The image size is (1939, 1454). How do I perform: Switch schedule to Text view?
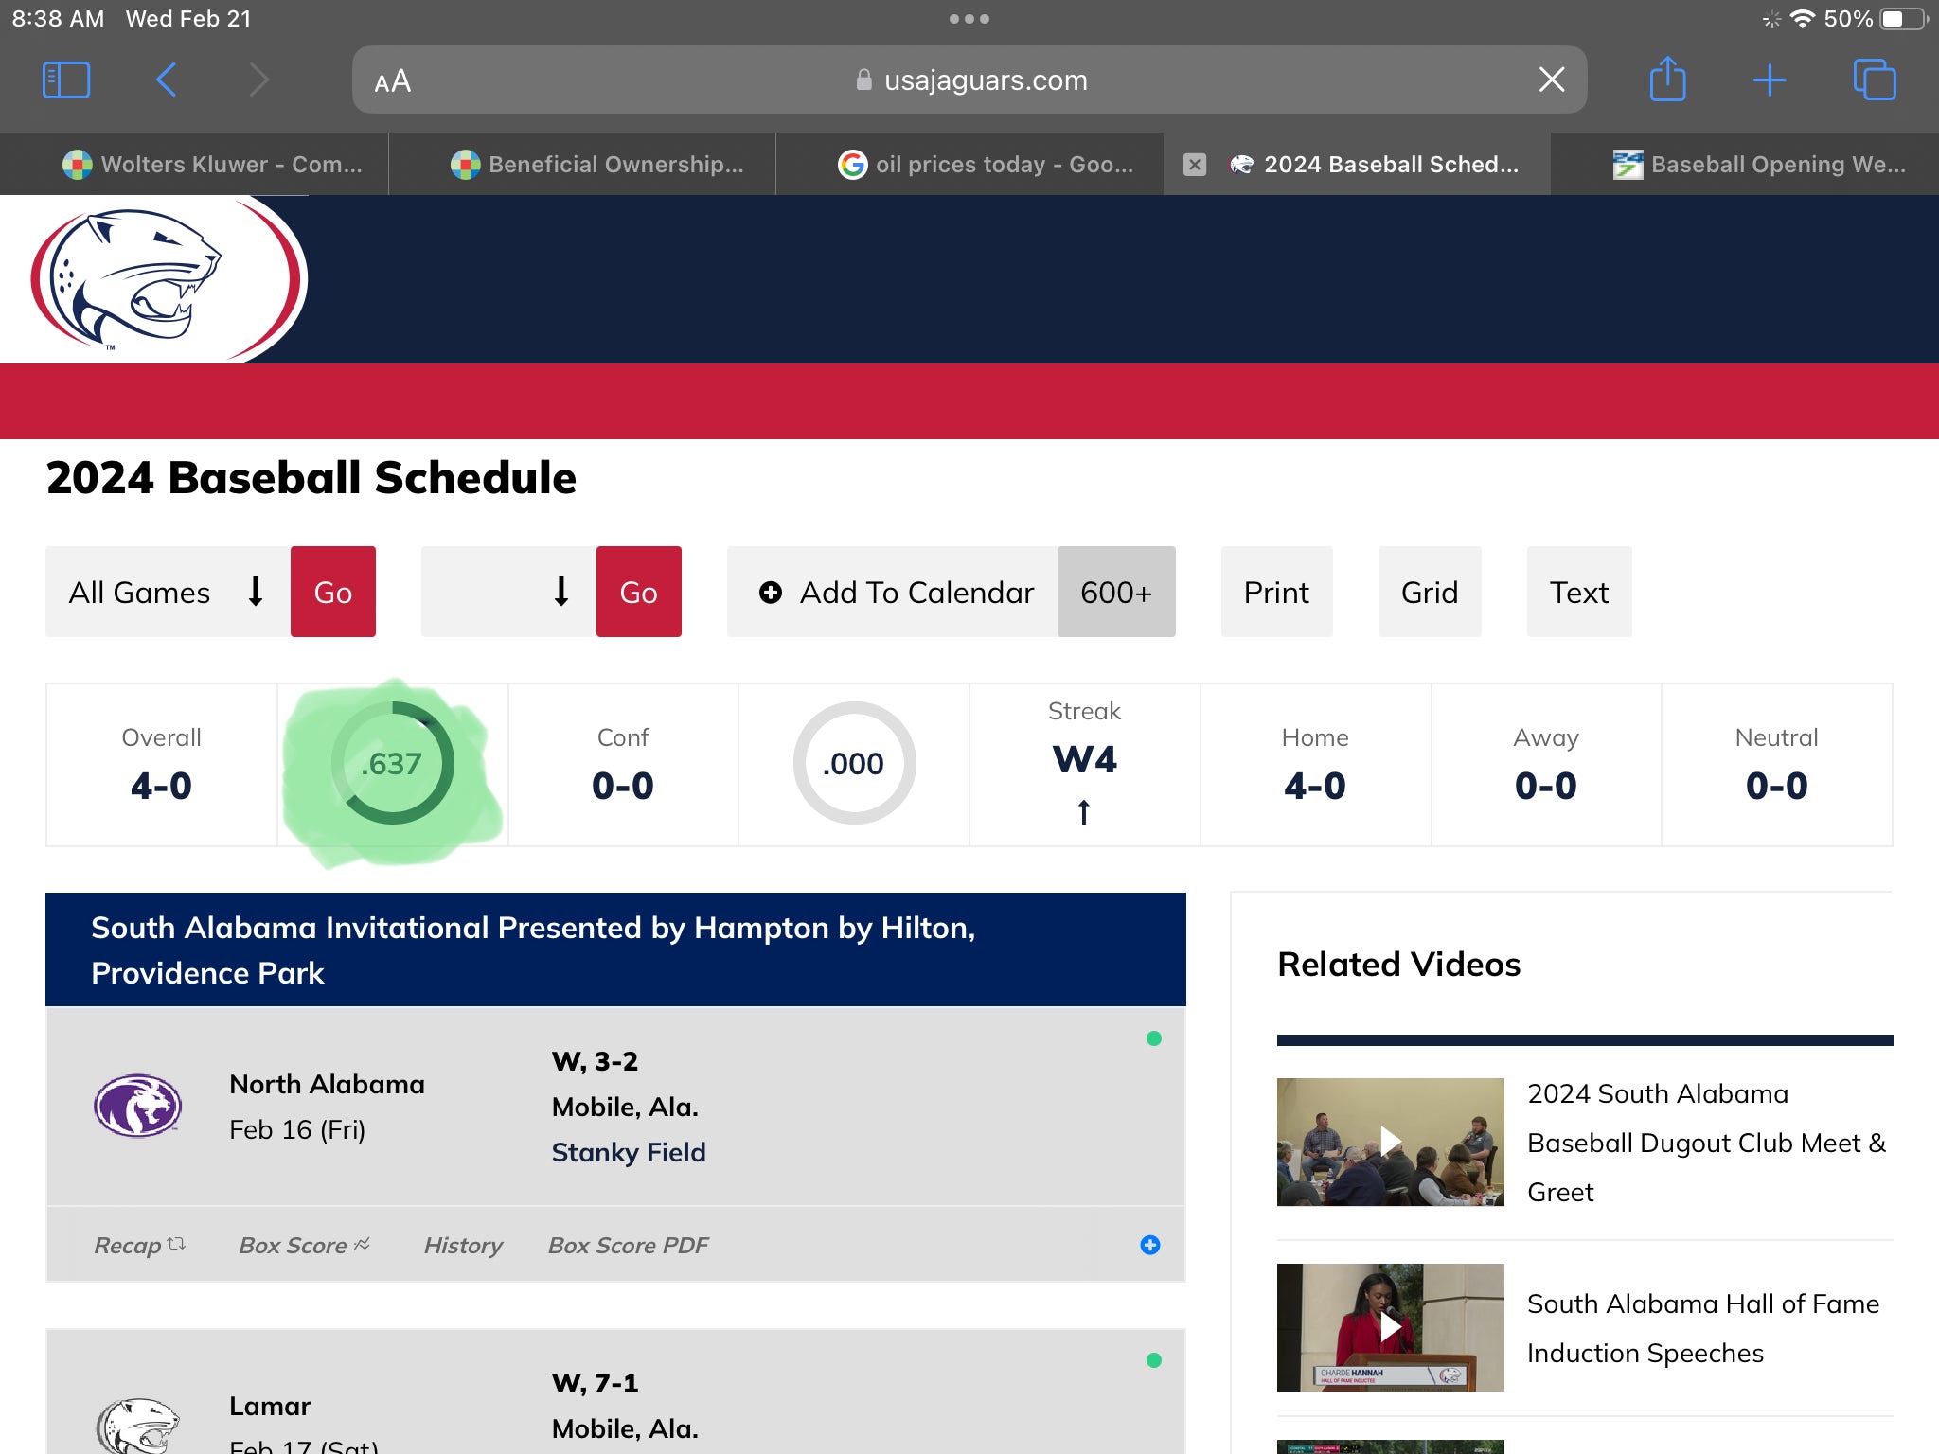1578,592
